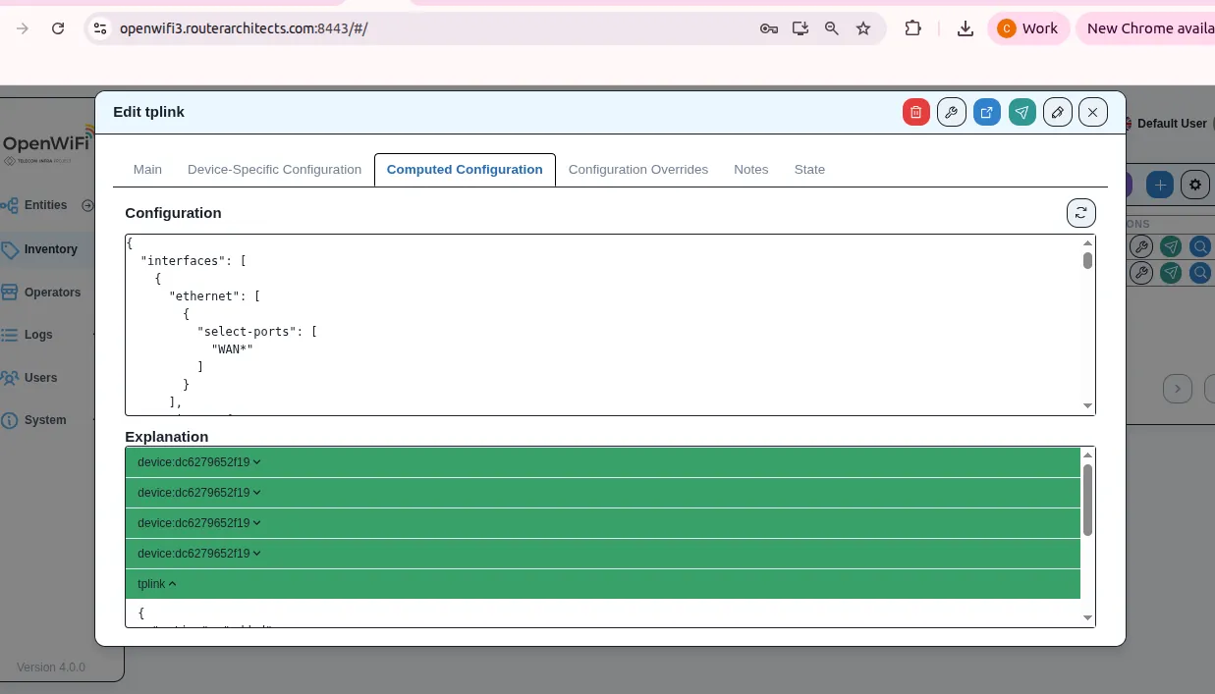Screen dimensions: 1215x694
Task: Delete the tplink device via trash icon
Action: point(915,112)
